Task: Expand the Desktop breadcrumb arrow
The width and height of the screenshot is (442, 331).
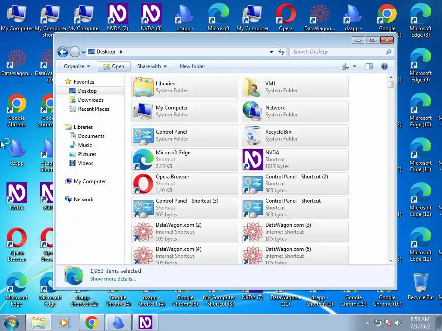Action: 121,52
